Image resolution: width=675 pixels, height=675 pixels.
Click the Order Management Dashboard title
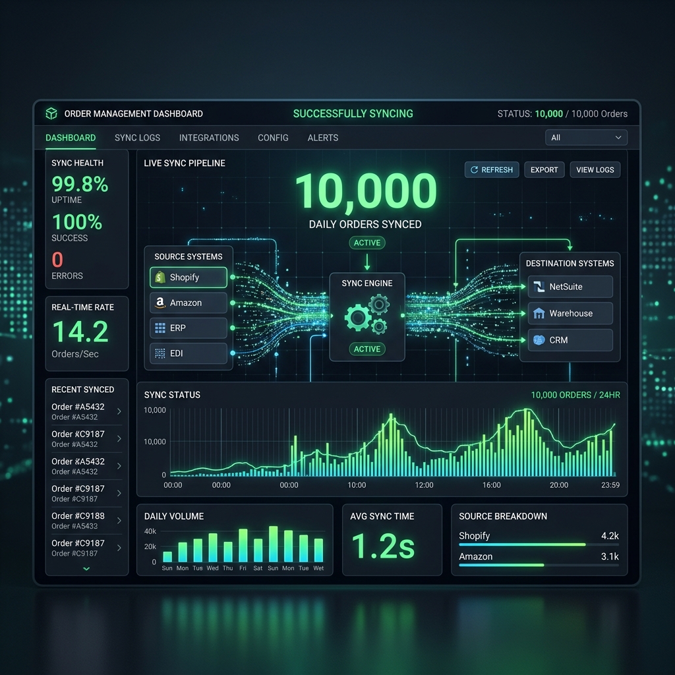pos(133,113)
